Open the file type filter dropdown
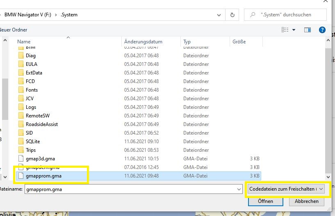The height and width of the screenshot is (216, 335). click(286, 189)
